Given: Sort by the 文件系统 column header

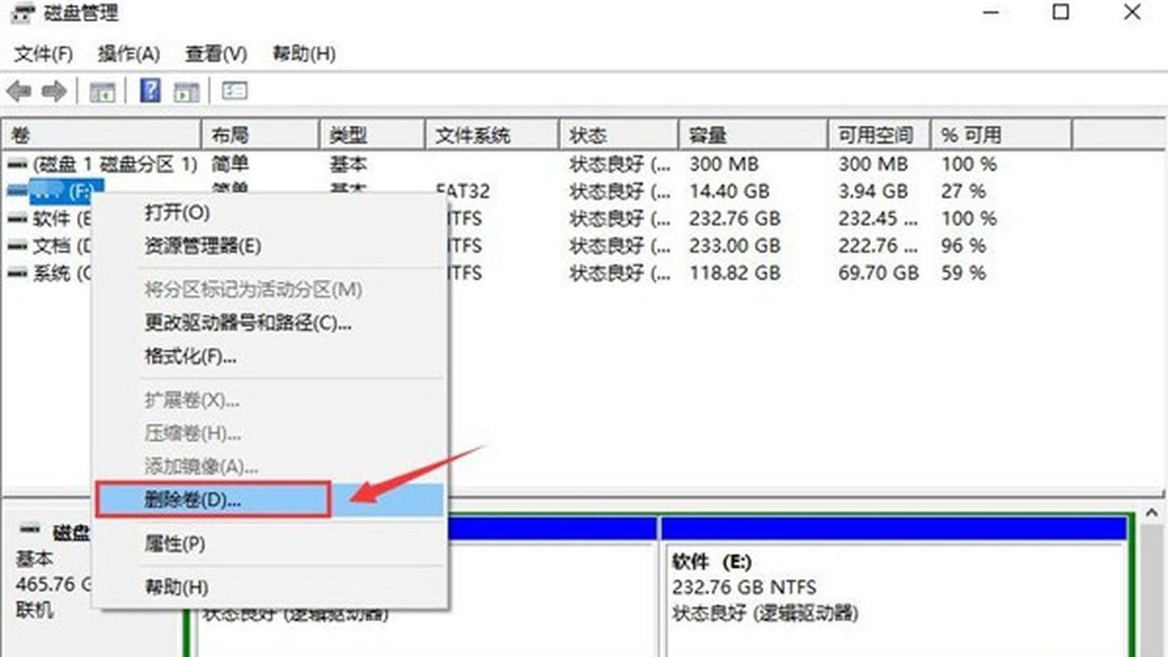Looking at the screenshot, I should click(x=492, y=135).
